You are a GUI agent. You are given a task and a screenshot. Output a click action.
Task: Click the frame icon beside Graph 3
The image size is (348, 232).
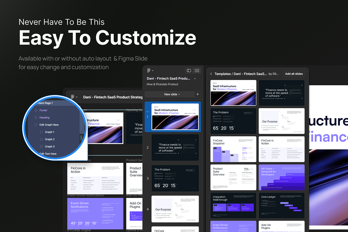[41, 146]
